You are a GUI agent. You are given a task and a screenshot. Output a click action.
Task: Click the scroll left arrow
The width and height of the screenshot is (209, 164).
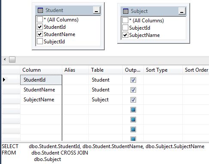[x=5, y=59]
